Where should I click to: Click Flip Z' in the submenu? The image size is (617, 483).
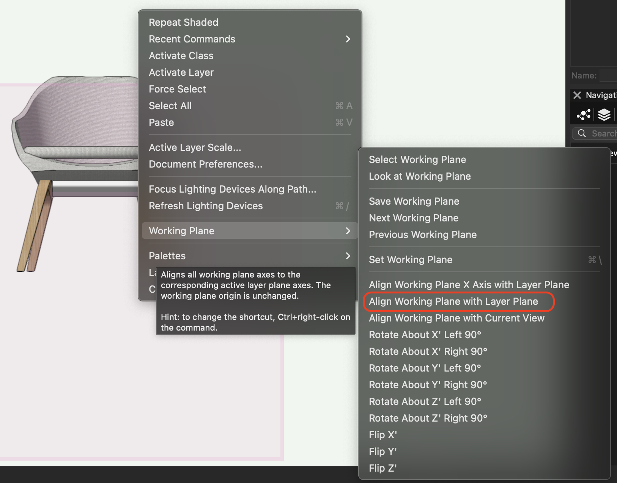(382, 468)
